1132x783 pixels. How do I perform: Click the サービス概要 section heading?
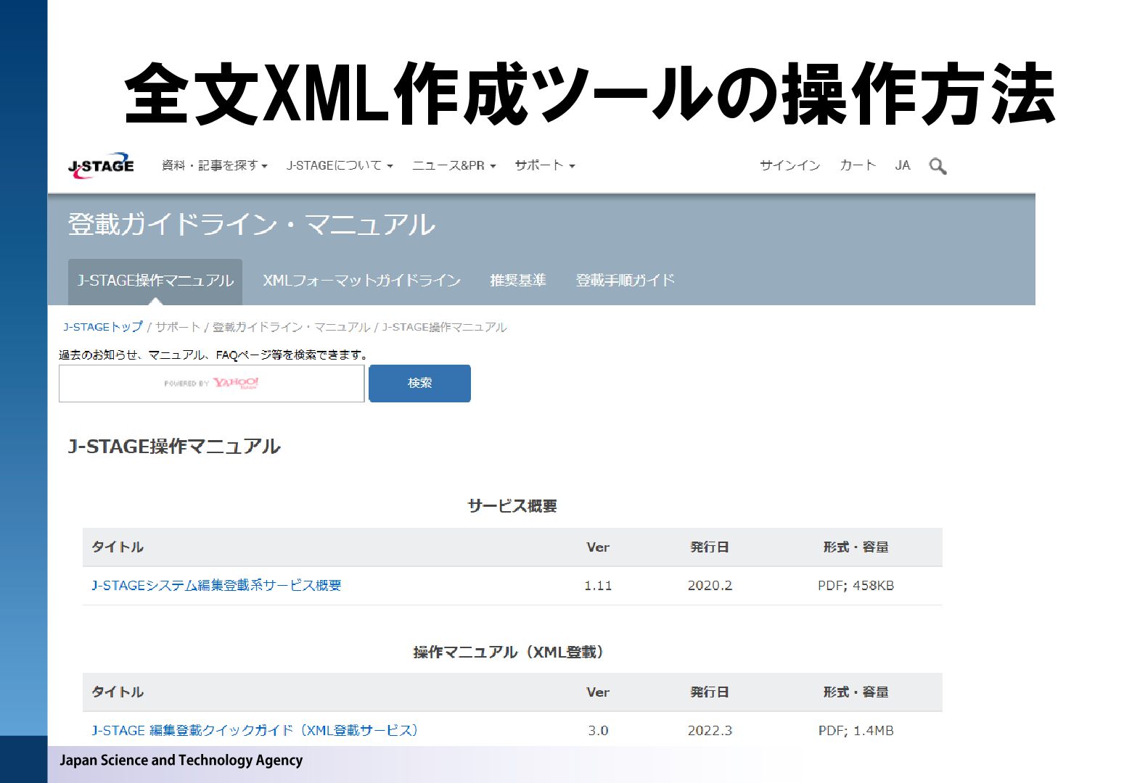point(512,506)
